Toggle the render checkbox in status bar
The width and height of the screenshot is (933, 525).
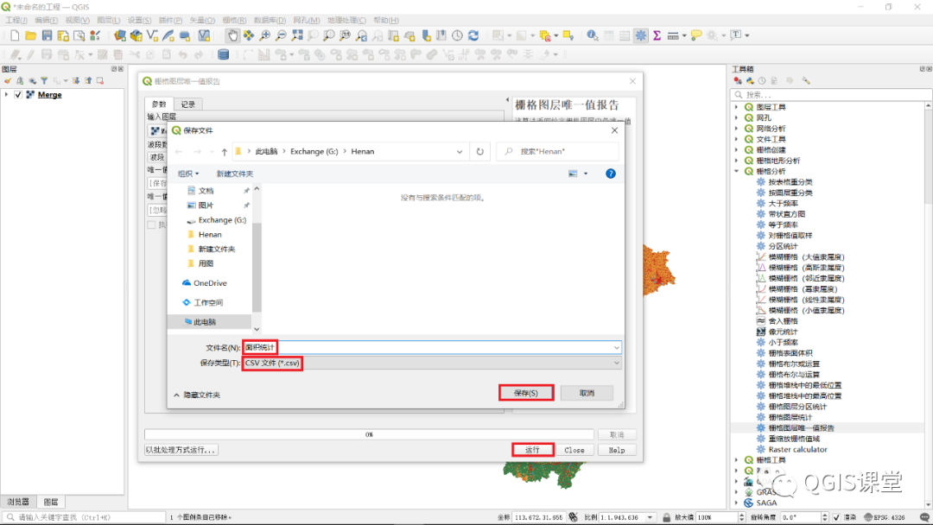click(x=836, y=517)
